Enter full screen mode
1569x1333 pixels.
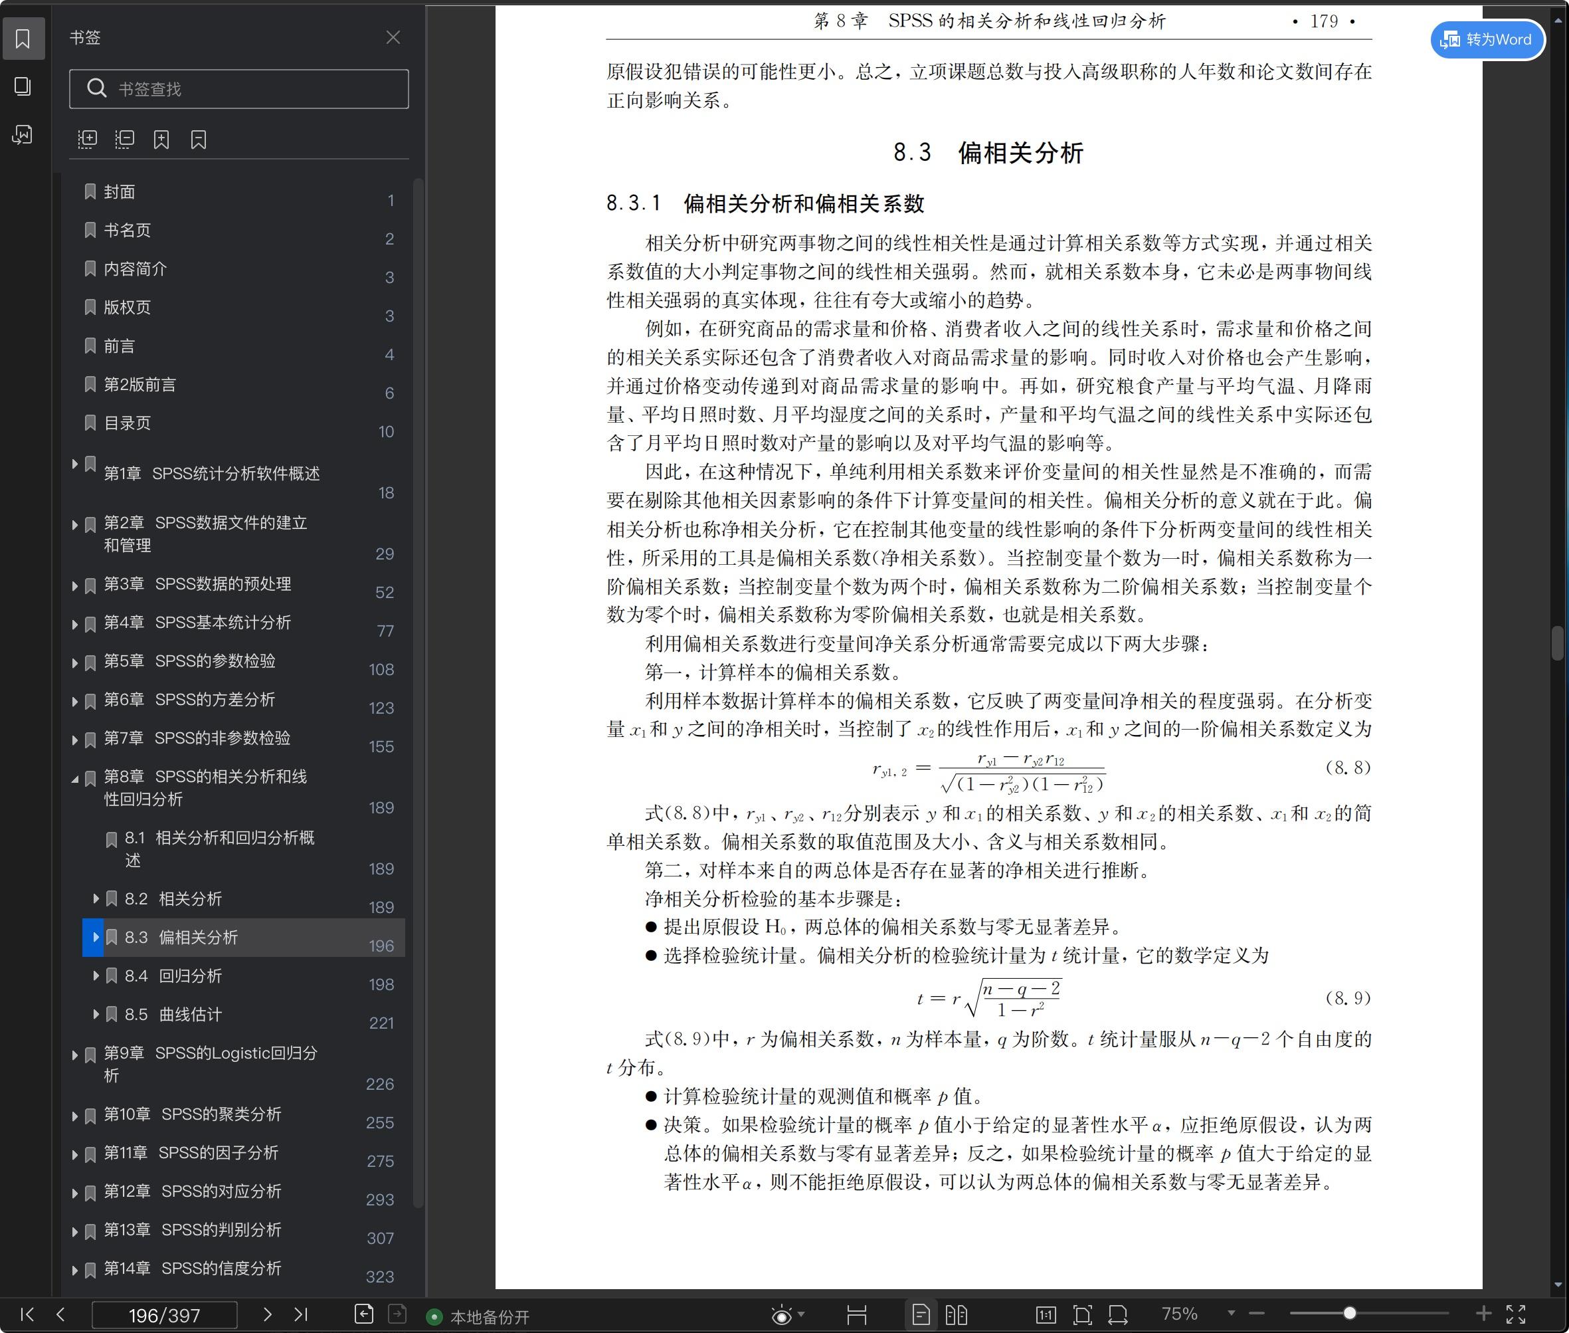[x=1516, y=1314]
